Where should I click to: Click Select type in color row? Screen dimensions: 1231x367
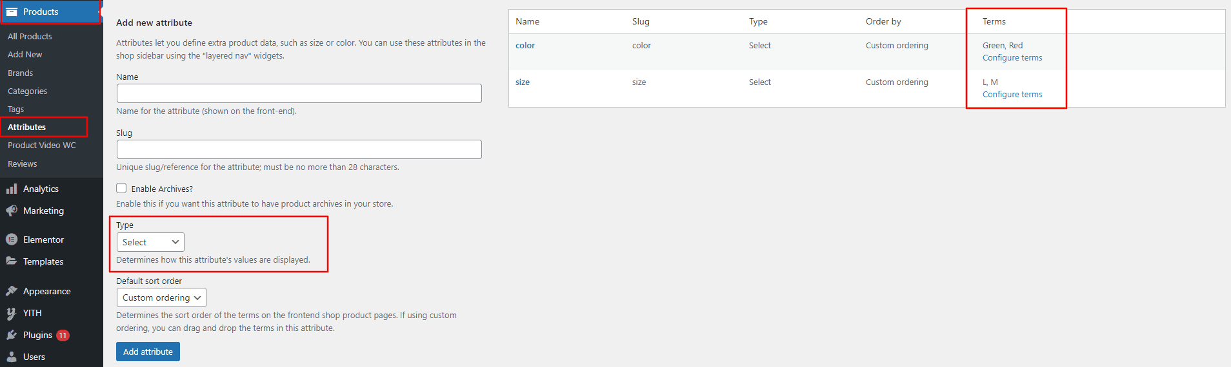pyautogui.click(x=760, y=46)
